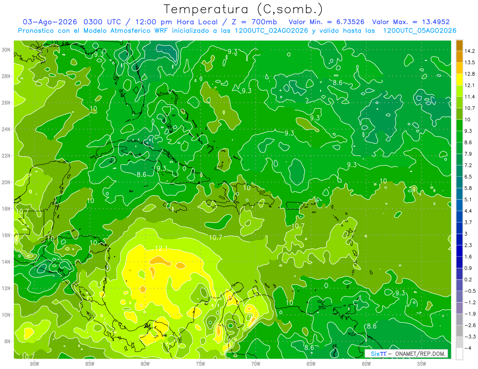Click the 30N latitude axis label
The image size is (478, 369).
[x=7, y=50]
